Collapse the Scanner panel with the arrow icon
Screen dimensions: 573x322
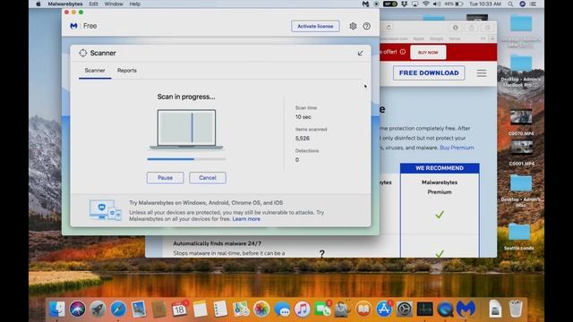360,54
